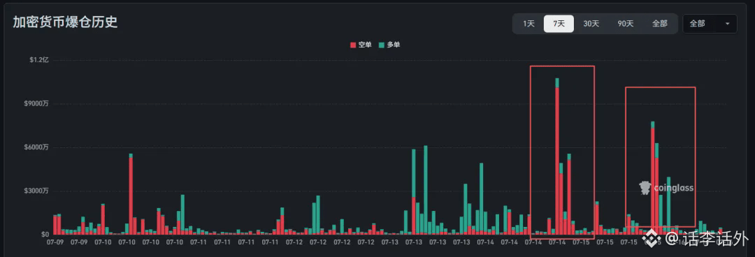
Task: Click the first 07-09 x-axis label
Action: point(55,242)
